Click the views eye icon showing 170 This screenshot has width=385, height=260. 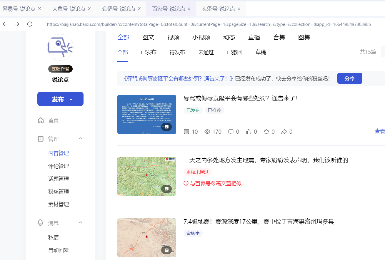(208, 132)
